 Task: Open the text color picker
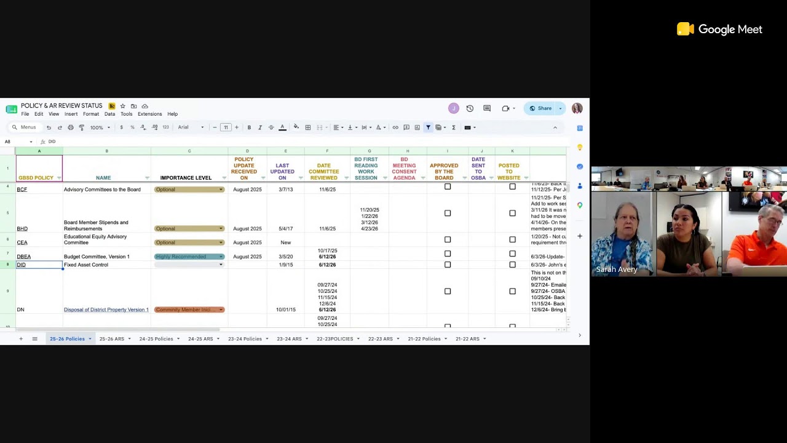[x=282, y=127]
